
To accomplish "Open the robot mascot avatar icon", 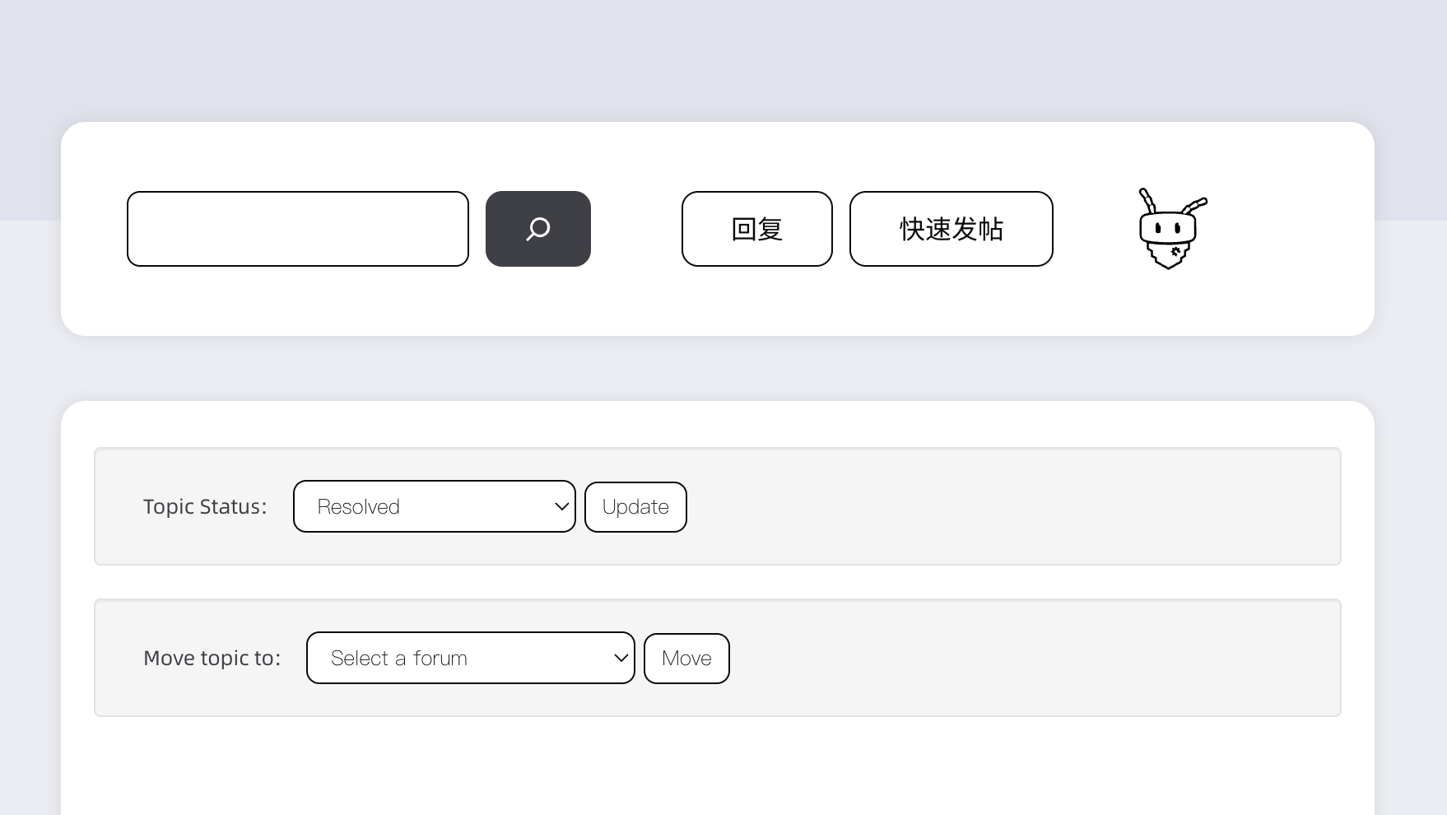I will point(1172,229).
